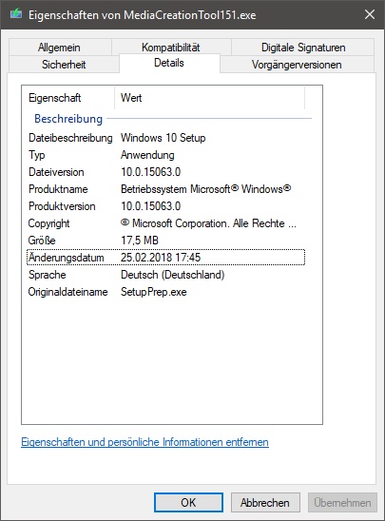Click the OK button
The height and width of the screenshot is (521, 385).
pos(188,502)
